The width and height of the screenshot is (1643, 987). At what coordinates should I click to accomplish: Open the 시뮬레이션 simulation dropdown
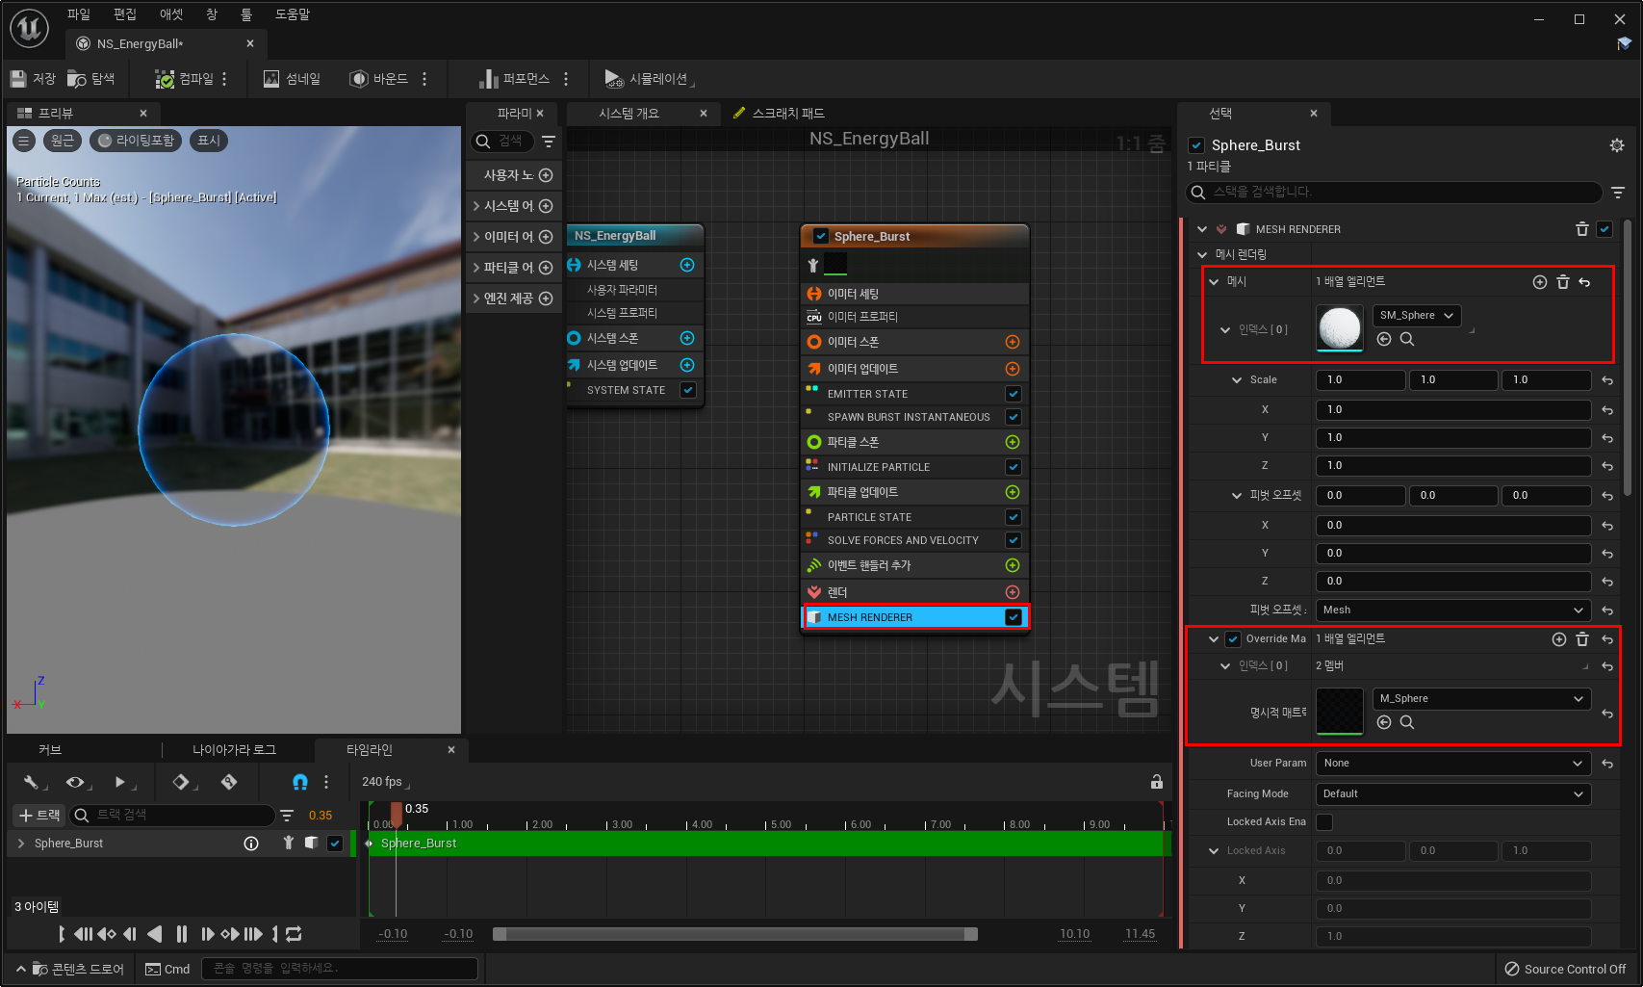[649, 79]
